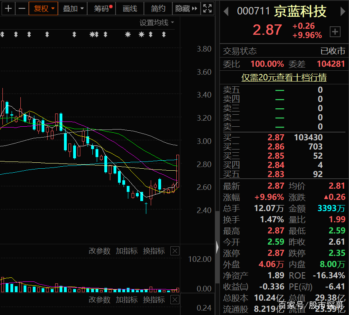This screenshot has width=349, height=315.
Task: Enable 简约 simplified chart mode
Action: click(x=158, y=8)
